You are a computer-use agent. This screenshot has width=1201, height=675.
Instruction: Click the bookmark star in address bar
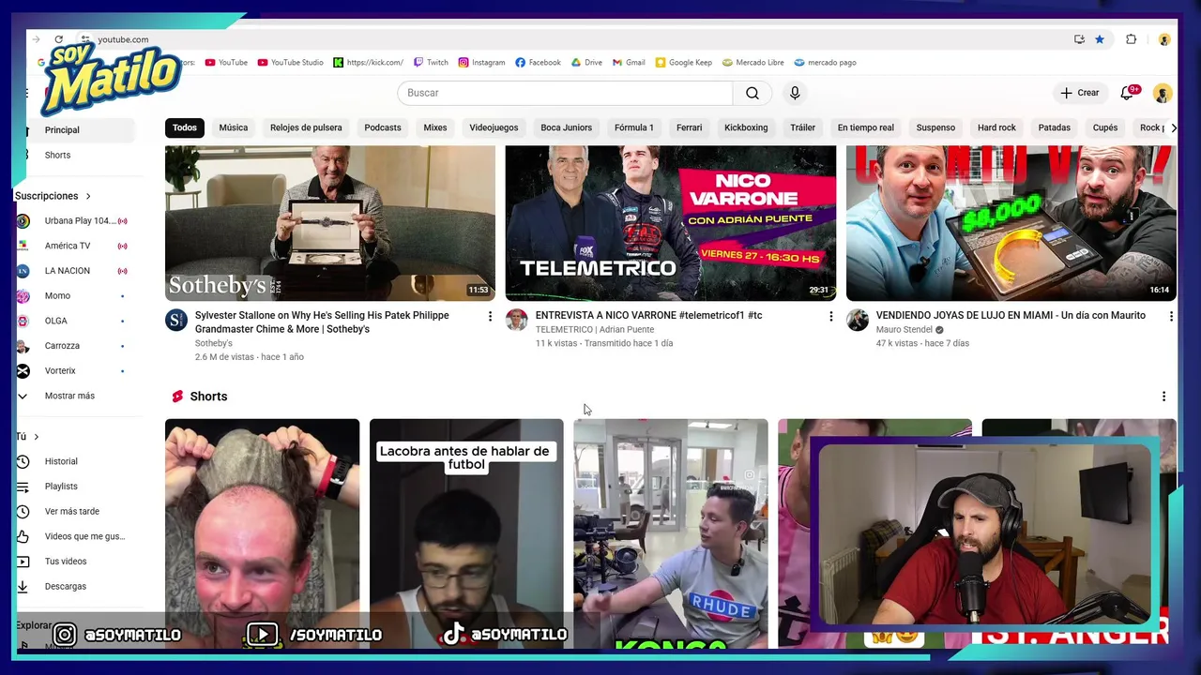point(1100,39)
